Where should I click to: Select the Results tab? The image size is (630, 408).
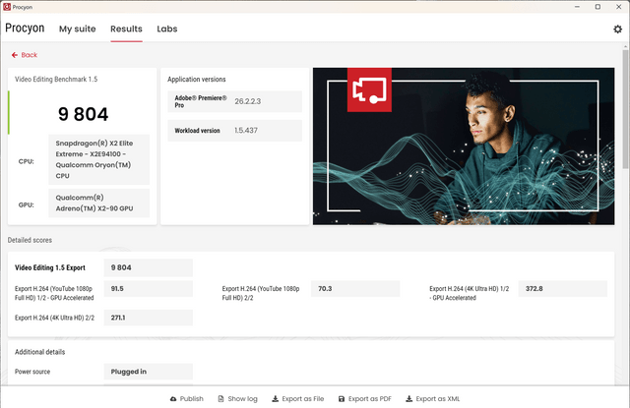pos(126,29)
